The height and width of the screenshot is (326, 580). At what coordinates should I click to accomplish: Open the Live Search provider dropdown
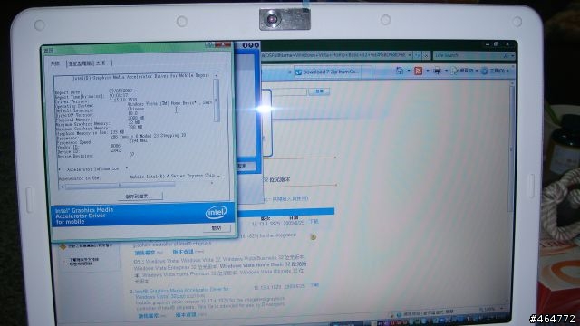[513, 56]
